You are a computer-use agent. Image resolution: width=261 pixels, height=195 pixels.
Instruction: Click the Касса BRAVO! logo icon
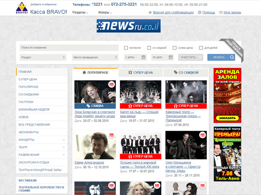click(22, 8)
